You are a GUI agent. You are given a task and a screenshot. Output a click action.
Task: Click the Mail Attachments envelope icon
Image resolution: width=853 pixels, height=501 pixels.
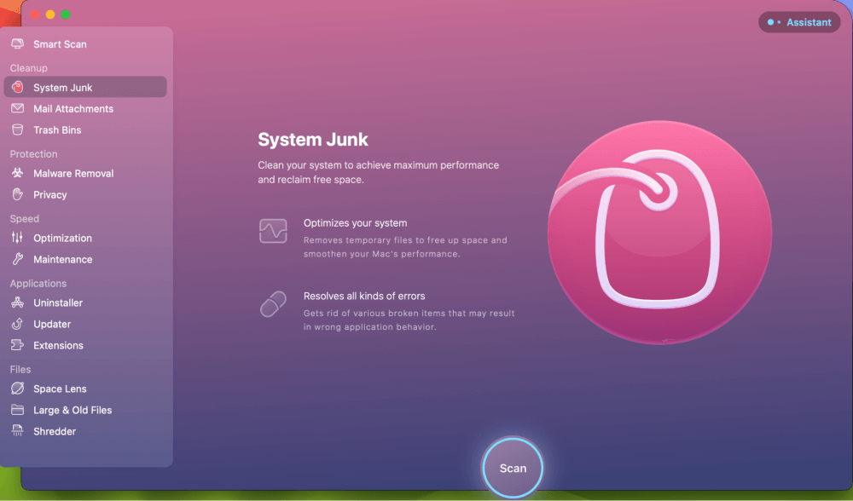point(17,108)
